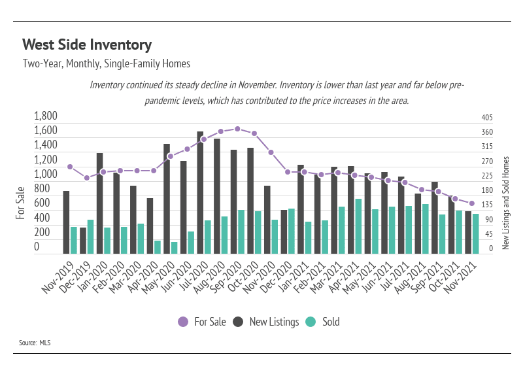Click the Apr-2021 teal Sold bar
The width and height of the screenshot is (523, 376).
[358, 226]
